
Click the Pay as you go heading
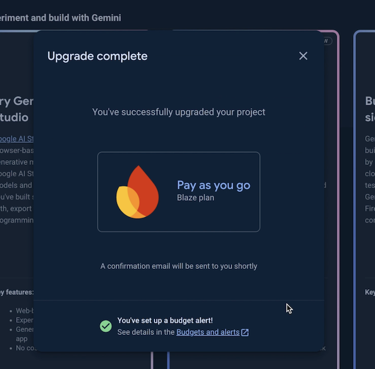(214, 185)
